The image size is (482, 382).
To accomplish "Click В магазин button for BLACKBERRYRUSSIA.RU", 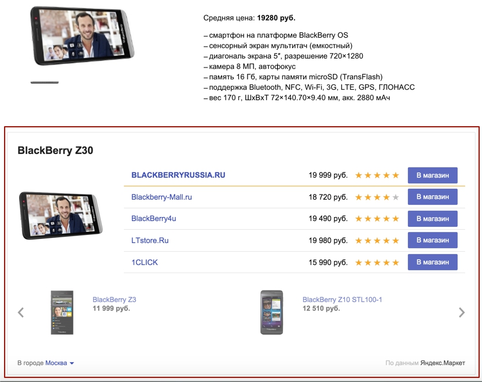I will click(x=432, y=175).
